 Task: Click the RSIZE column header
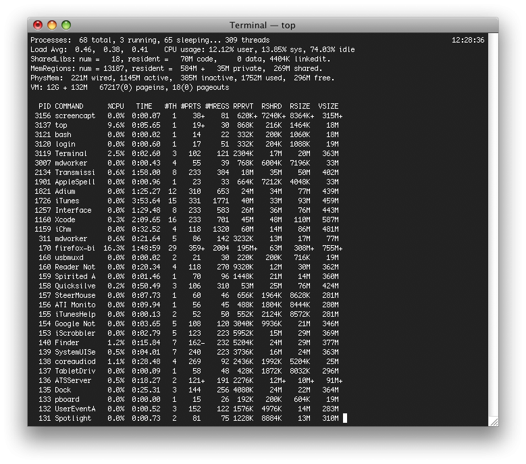click(x=300, y=106)
